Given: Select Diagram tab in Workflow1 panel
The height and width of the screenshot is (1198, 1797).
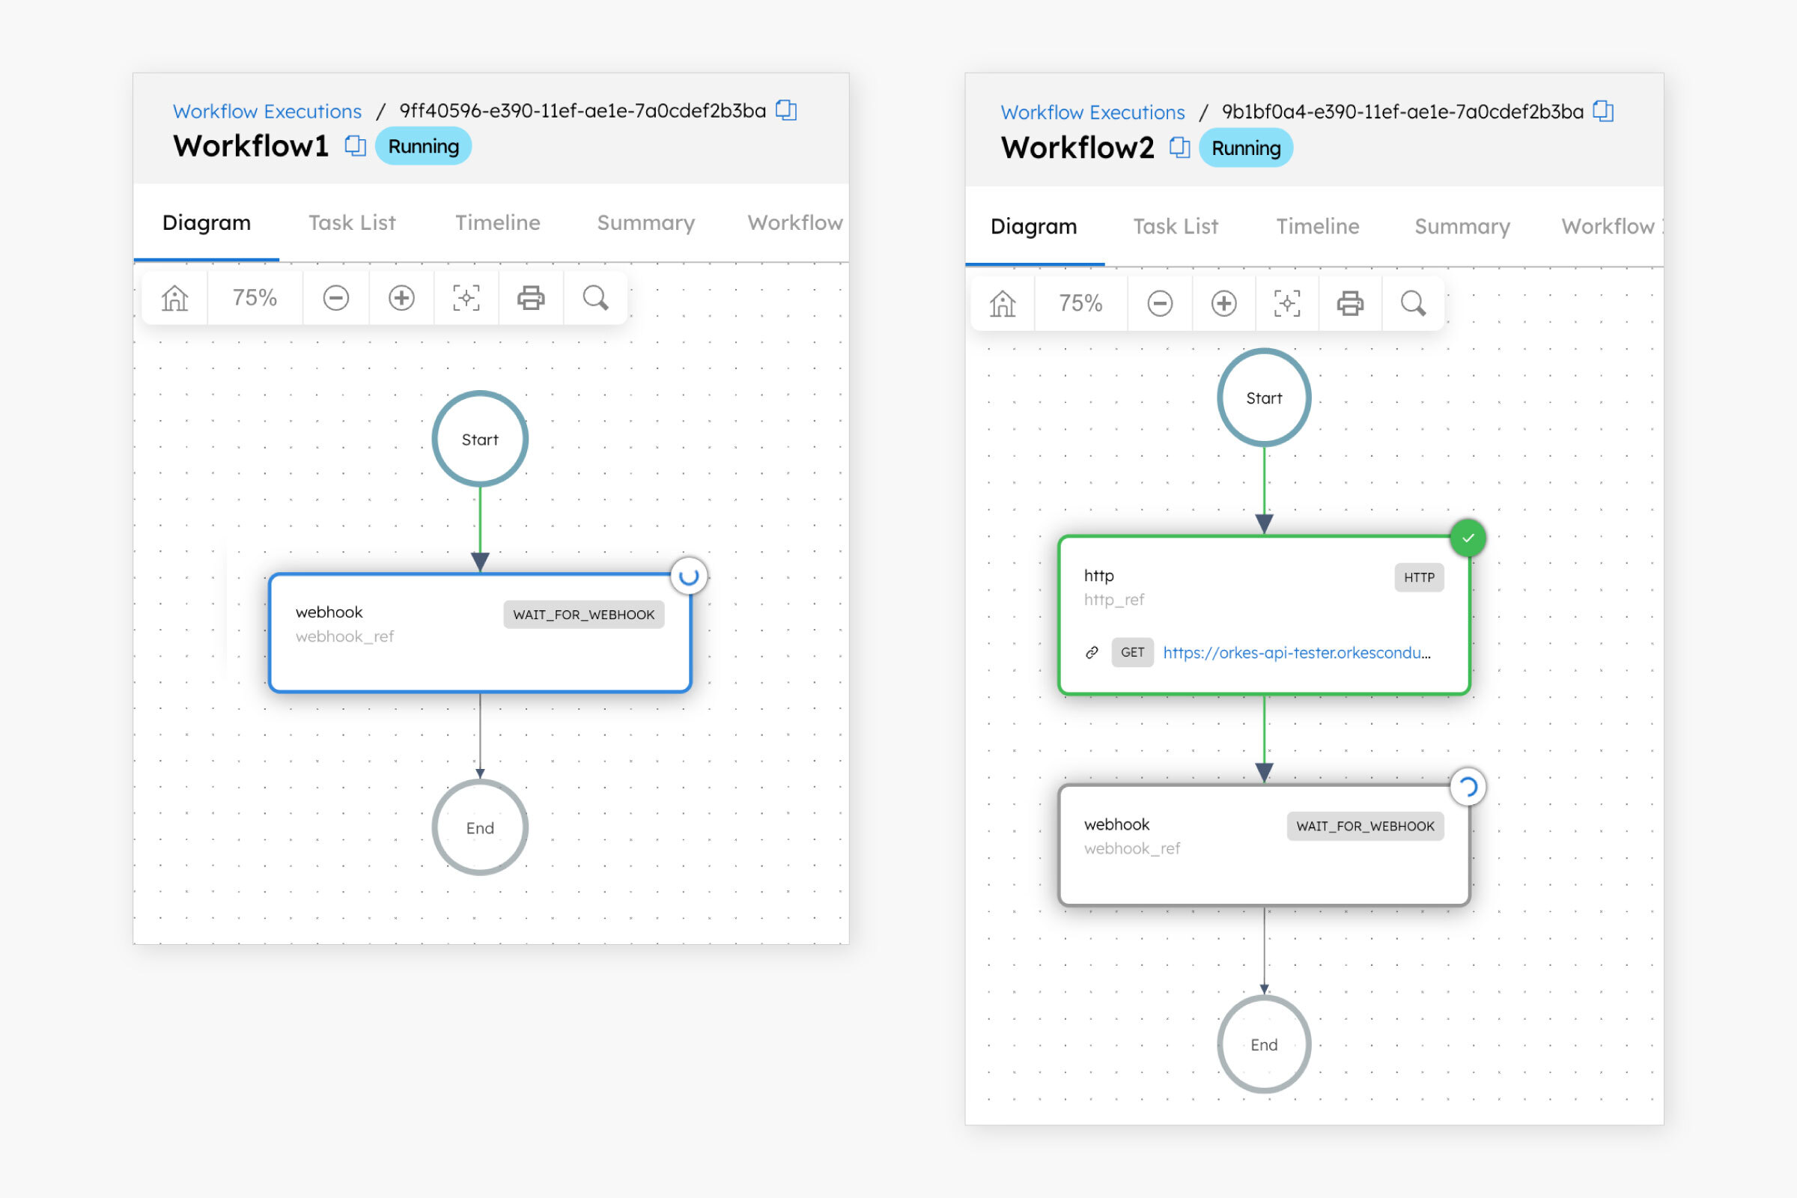Looking at the screenshot, I should tap(207, 222).
